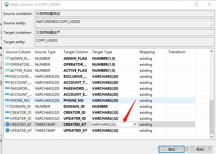Viewport: 216px width, 154px height.
Task: Select the Source entity text field
Action: (x=124, y=23)
